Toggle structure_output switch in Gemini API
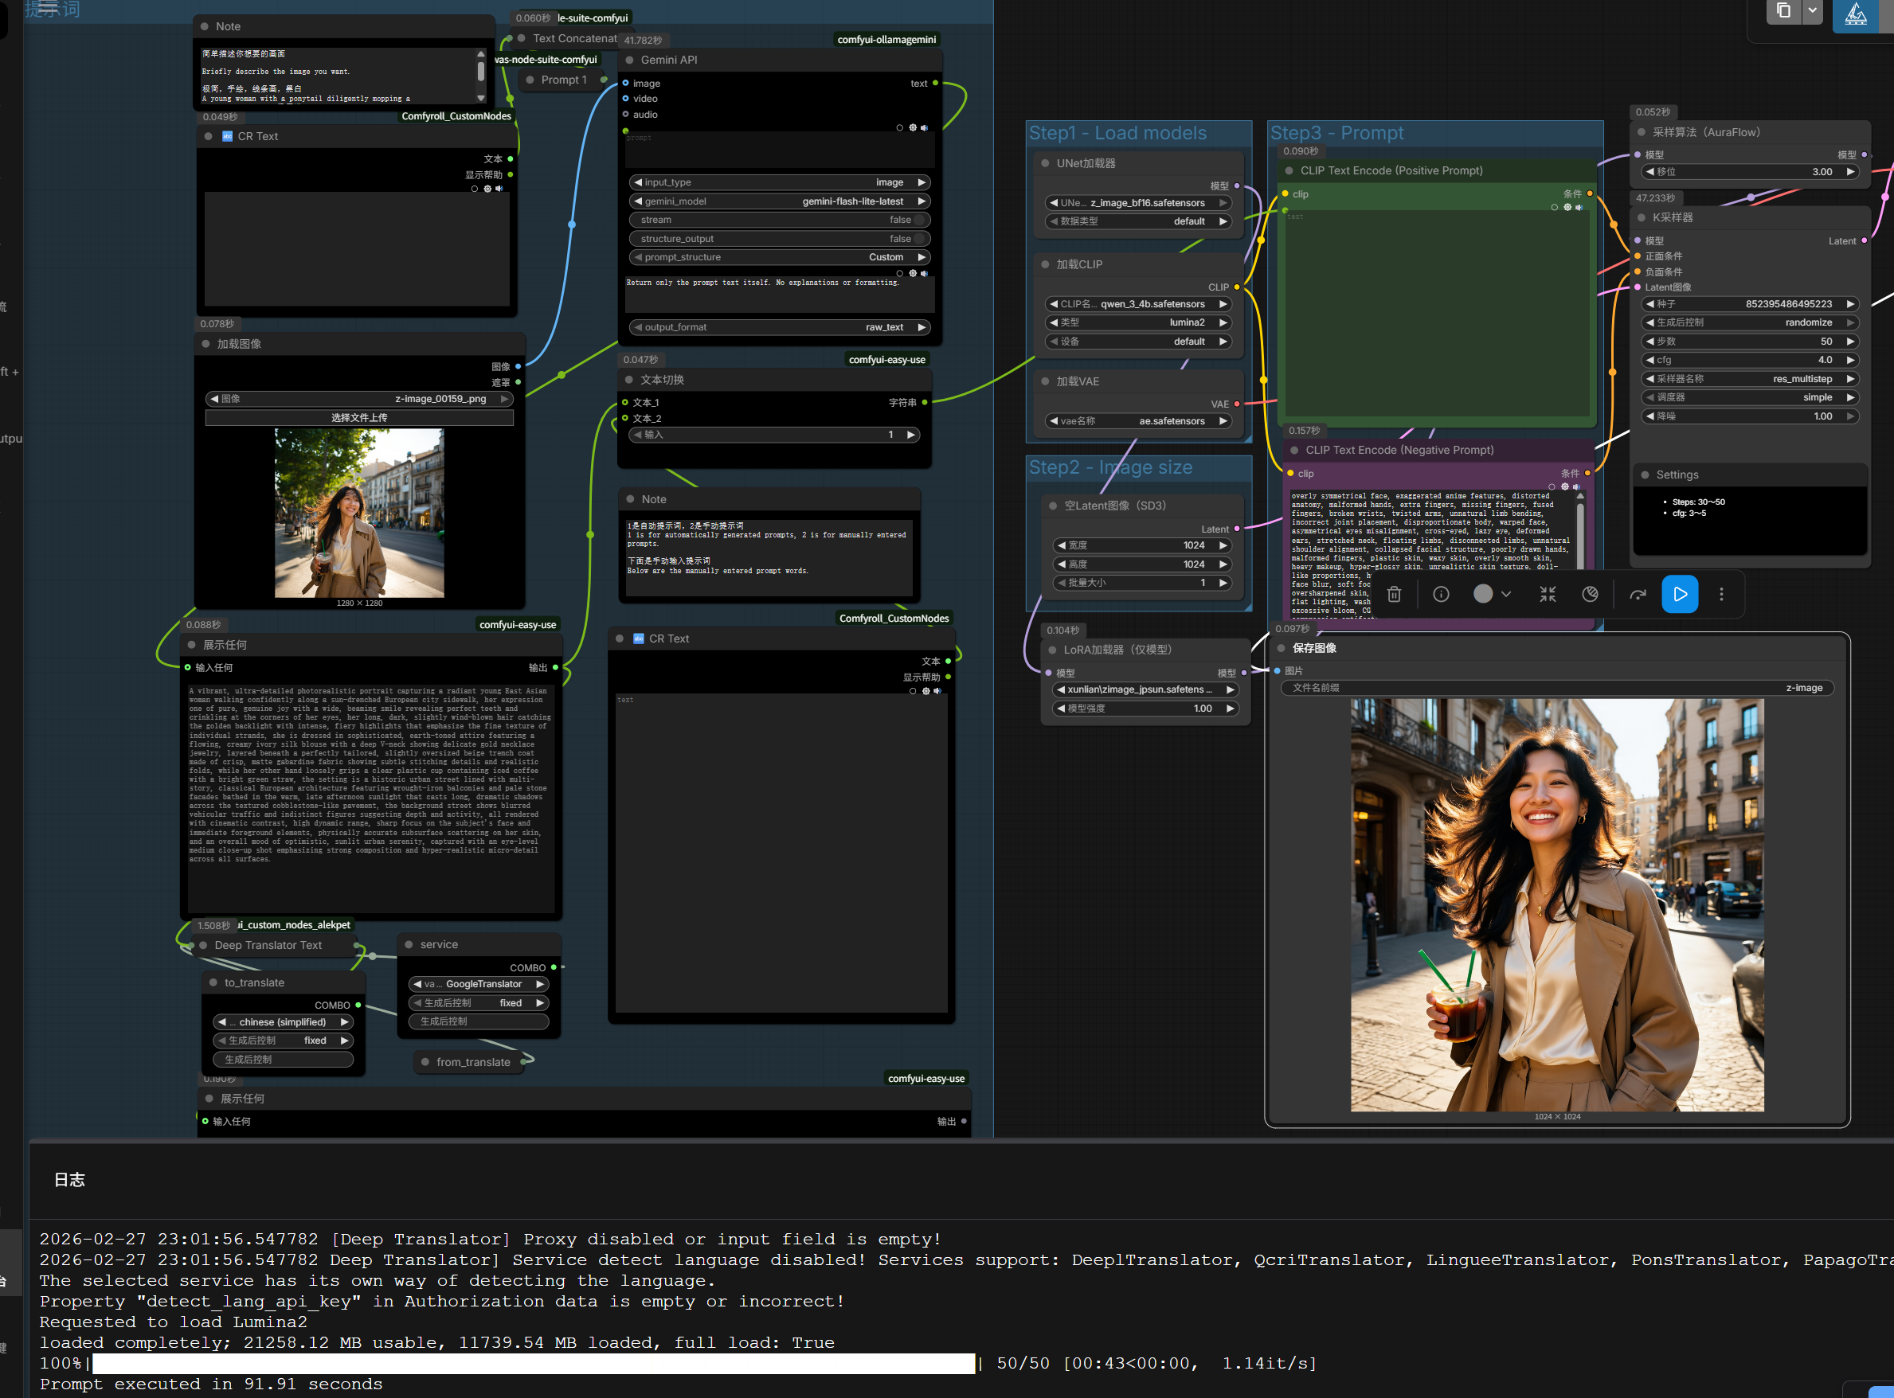Viewport: 1894px width, 1398px height. point(919,239)
